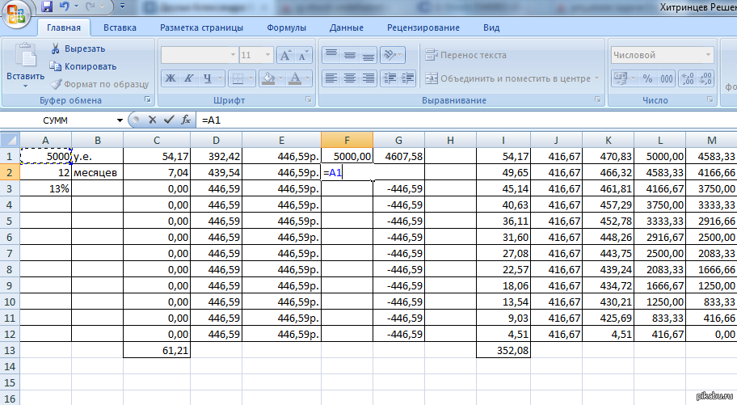The height and width of the screenshot is (405, 737).
Task: Open the Вставка ribbon tab
Action: click(120, 27)
